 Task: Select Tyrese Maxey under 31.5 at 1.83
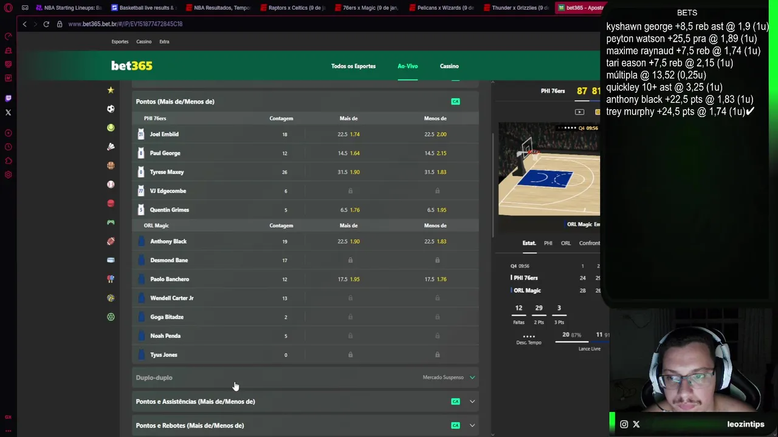click(435, 172)
